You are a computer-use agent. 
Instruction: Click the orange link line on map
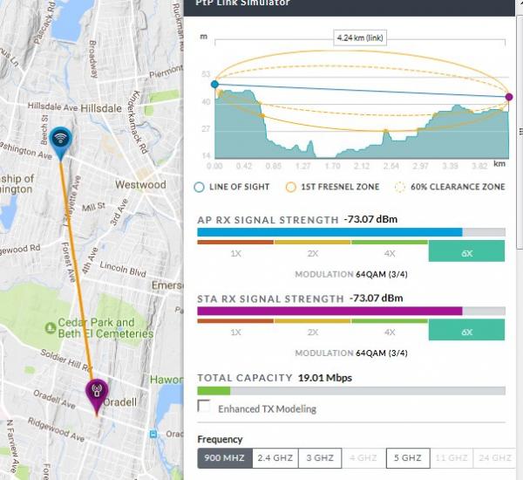77,271
